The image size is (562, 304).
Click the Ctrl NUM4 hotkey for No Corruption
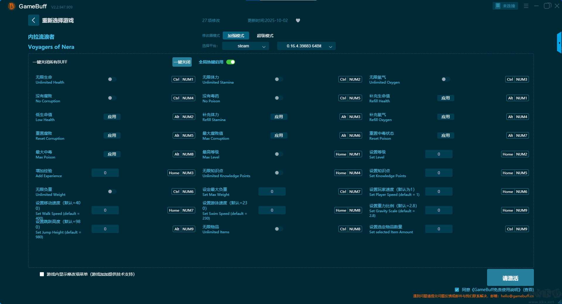(183, 98)
